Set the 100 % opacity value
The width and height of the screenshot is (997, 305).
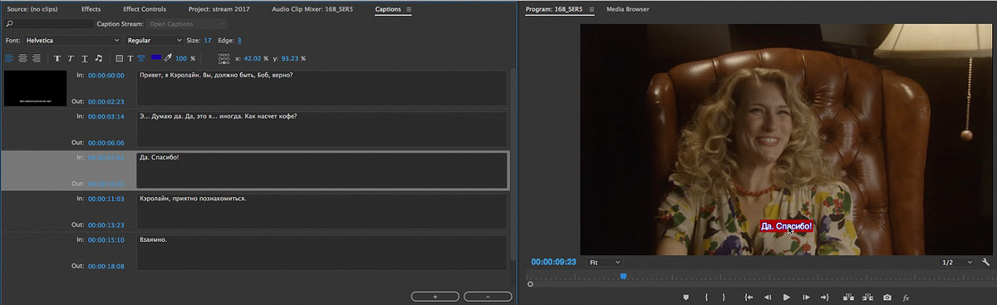click(x=181, y=58)
